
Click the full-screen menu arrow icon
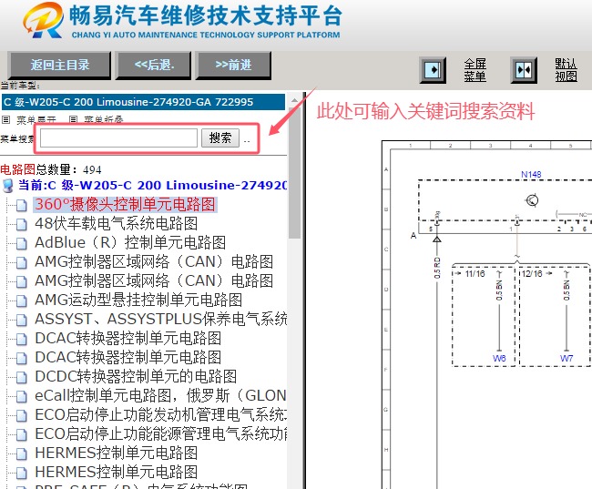(x=433, y=70)
